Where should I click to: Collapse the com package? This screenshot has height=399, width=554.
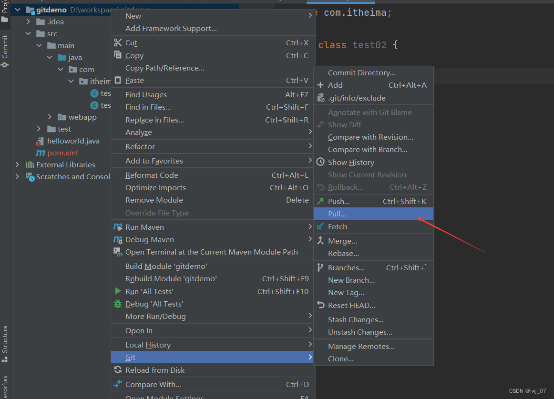click(x=61, y=69)
